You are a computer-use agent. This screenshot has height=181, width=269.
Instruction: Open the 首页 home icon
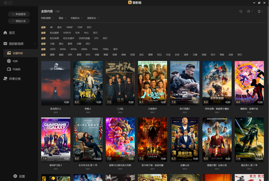tap(5, 33)
